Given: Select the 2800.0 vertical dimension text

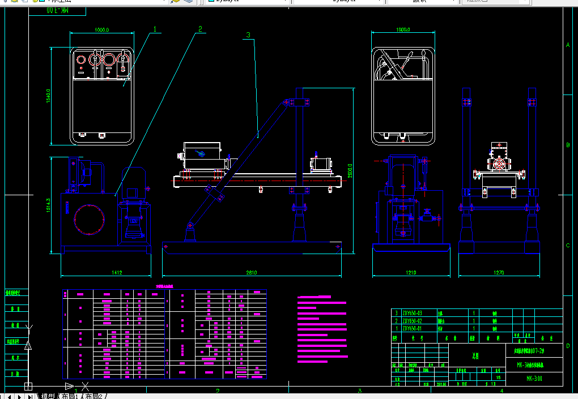Looking at the screenshot, I should [x=350, y=171].
